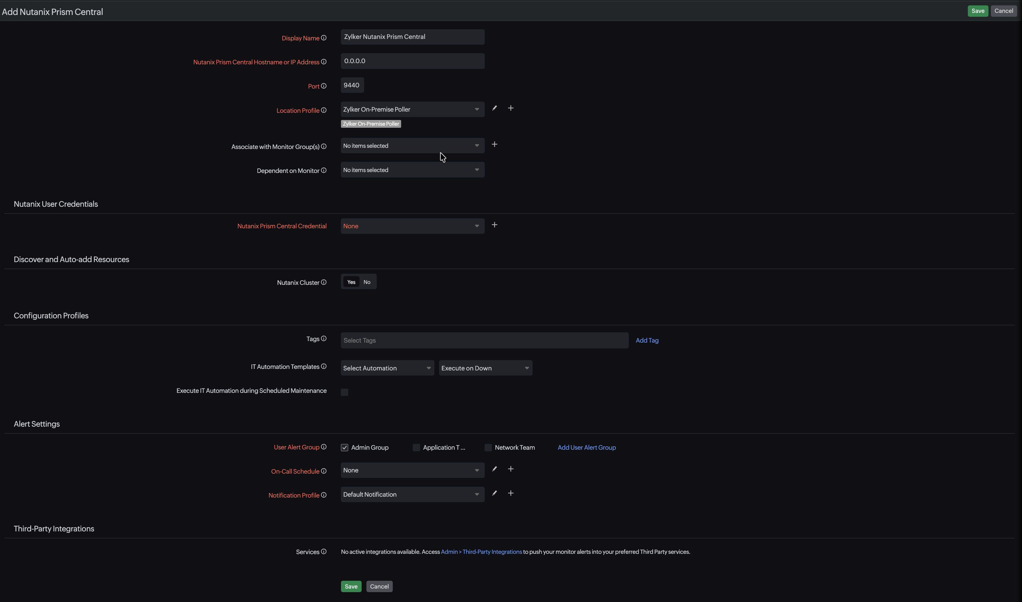The width and height of the screenshot is (1022, 602).
Task: Click the Select Tags input field
Action: [485, 340]
